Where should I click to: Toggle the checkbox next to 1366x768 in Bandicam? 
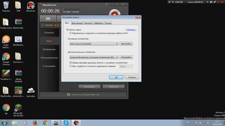pos(43,25)
